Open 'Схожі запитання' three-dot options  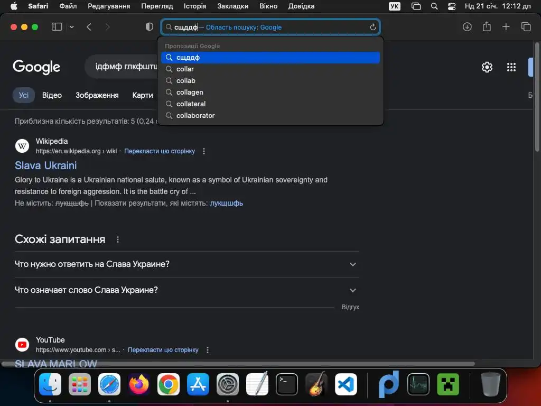pos(118,239)
